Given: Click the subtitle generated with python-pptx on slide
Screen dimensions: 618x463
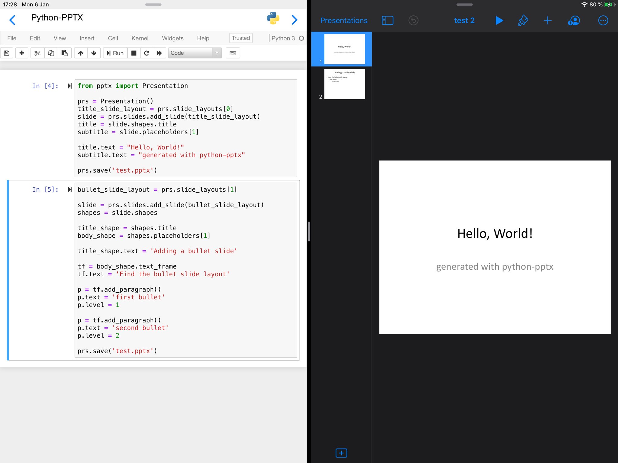Looking at the screenshot, I should (x=495, y=267).
